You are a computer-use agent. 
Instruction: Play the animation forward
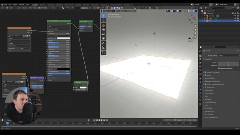[102, 120]
